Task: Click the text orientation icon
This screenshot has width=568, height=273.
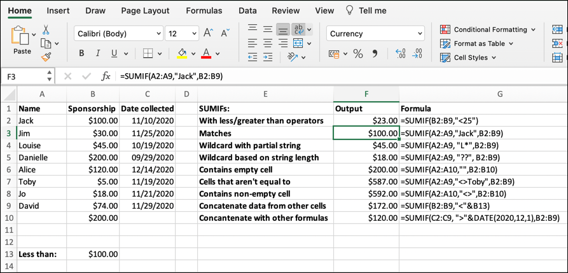Action: click(x=292, y=57)
